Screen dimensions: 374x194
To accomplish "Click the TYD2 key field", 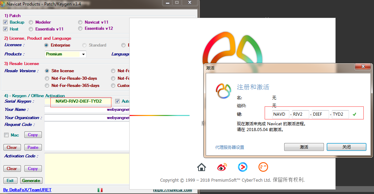I will pos(340,114).
